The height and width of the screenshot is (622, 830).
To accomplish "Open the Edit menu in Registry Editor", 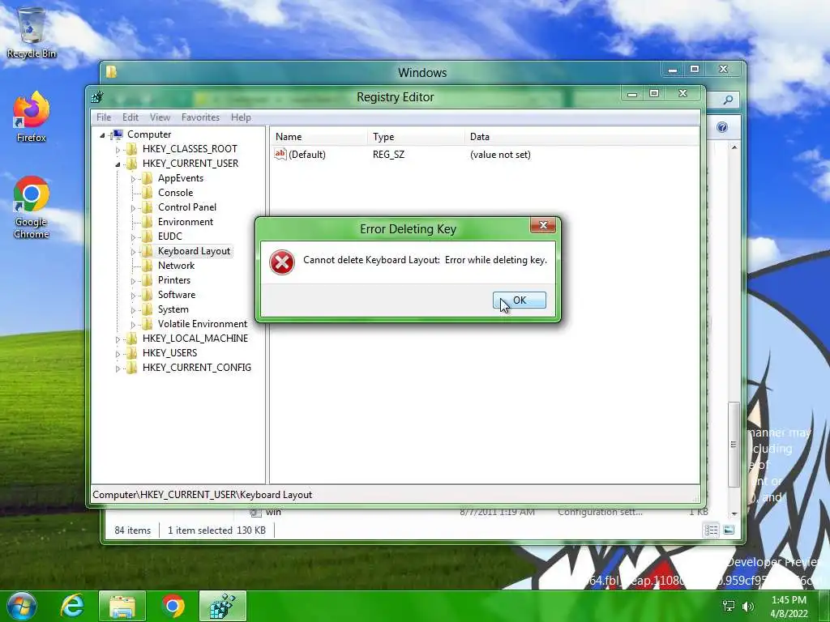I will pyautogui.click(x=130, y=117).
